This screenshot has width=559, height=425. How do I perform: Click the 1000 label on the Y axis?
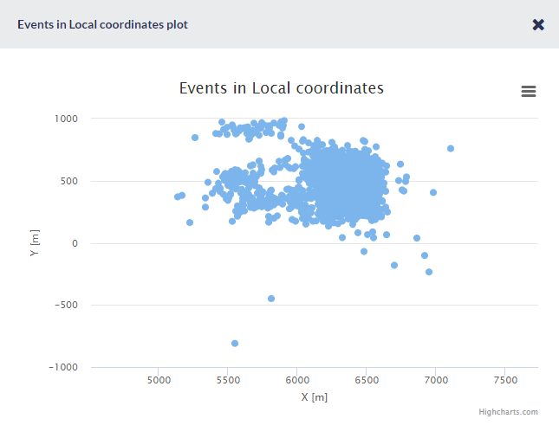(89, 119)
